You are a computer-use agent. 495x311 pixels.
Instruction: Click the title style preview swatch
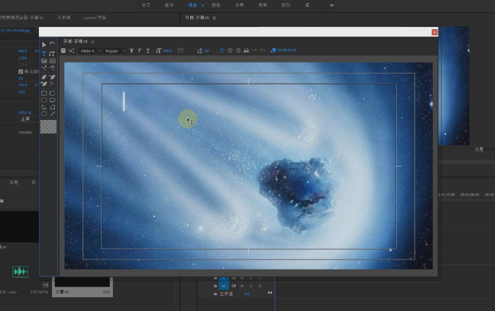[x=48, y=127]
